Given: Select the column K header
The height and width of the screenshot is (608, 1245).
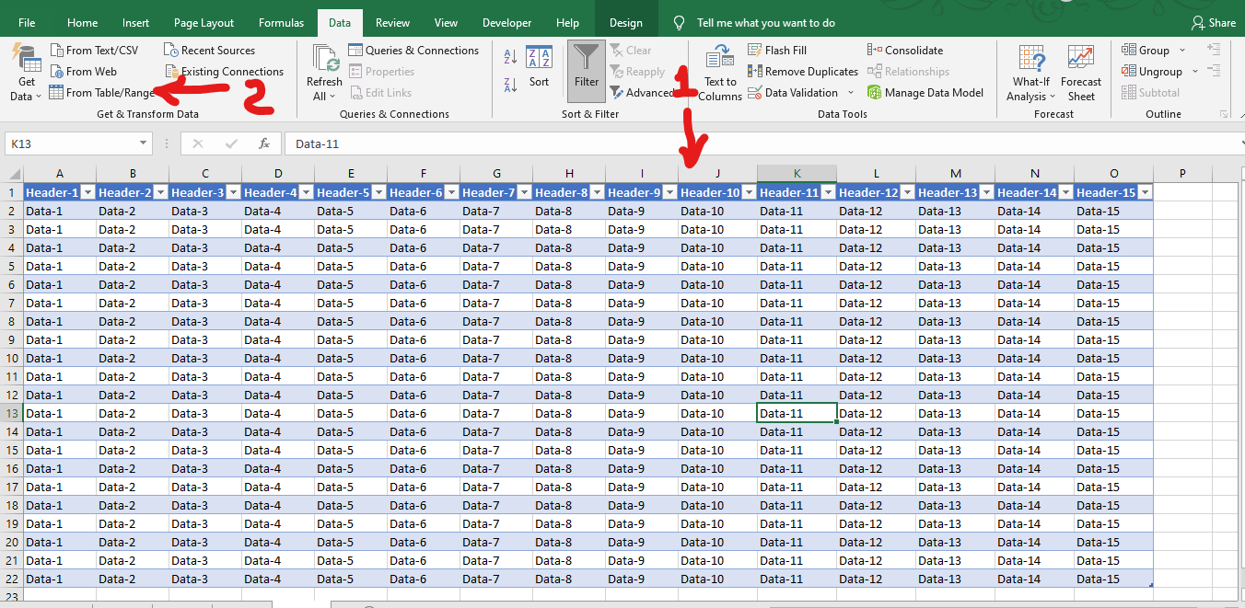Looking at the screenshot, I should click(x=797, y=174).
